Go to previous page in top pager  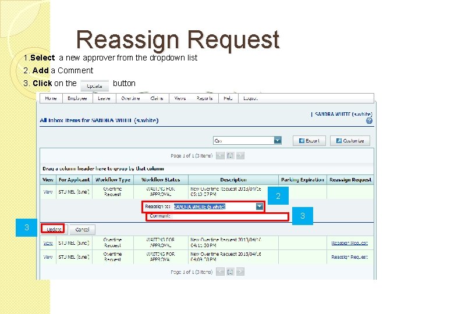coord(221,156)
